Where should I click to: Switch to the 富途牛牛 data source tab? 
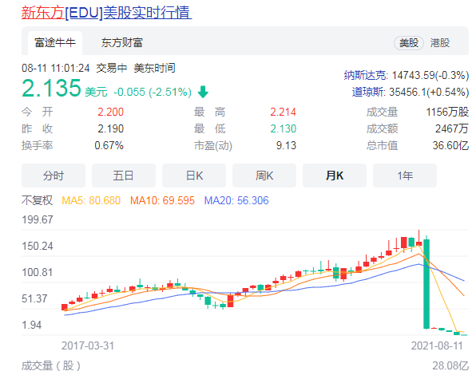click(x=55, y=43)
